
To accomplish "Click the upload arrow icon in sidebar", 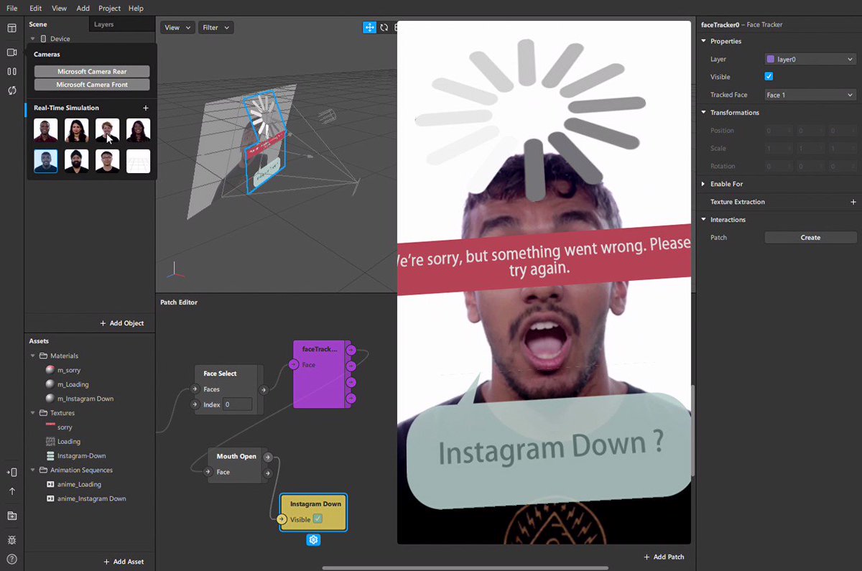I will point(11,492).
